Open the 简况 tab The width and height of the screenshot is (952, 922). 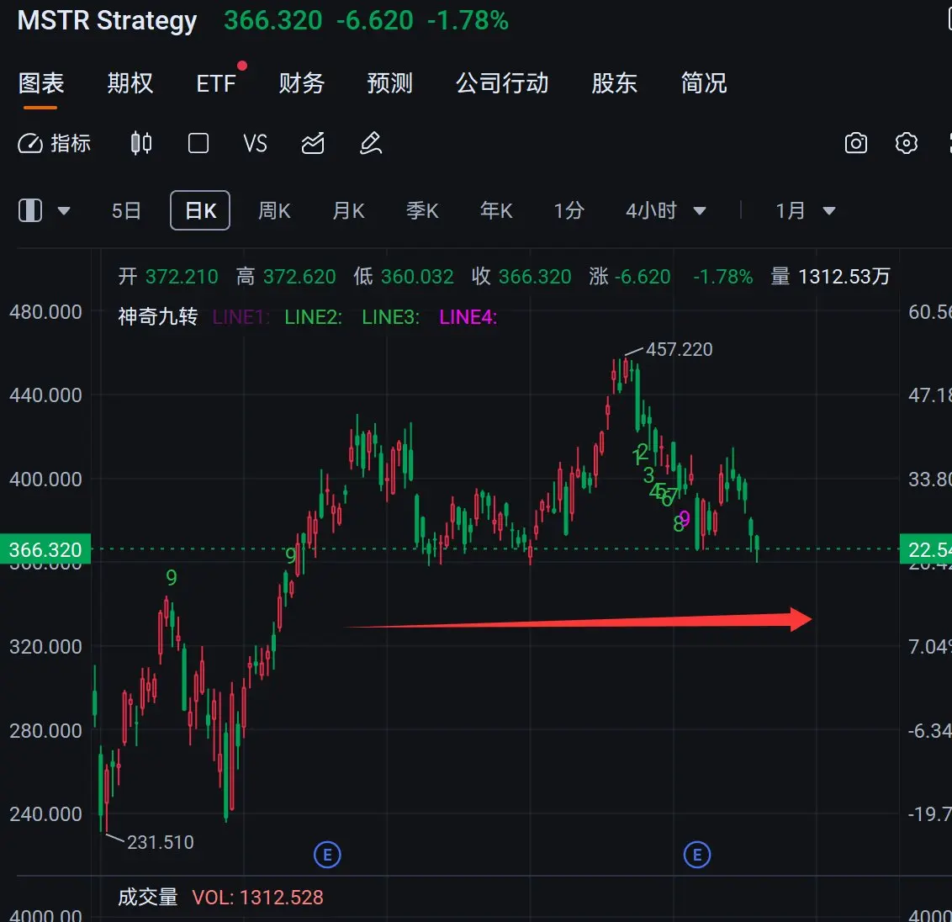[x=704, y=83]
